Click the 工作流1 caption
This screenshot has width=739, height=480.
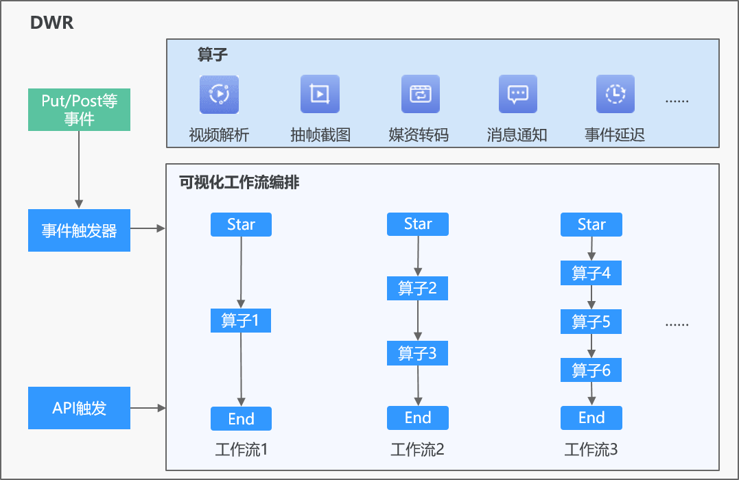tap(242, 449)
